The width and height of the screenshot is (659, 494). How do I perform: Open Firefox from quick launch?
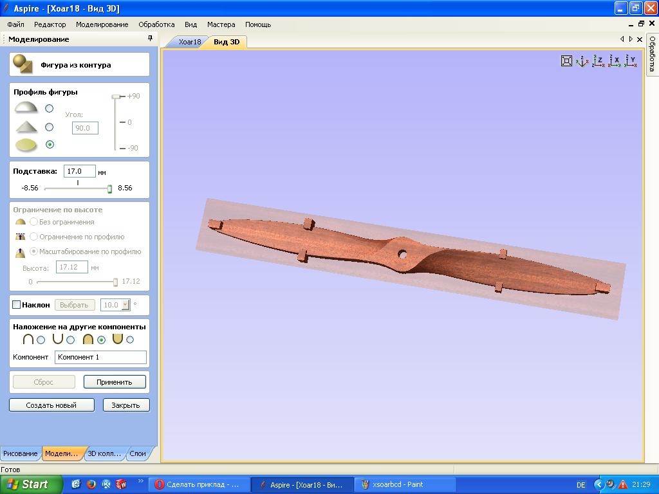(91, 484)
